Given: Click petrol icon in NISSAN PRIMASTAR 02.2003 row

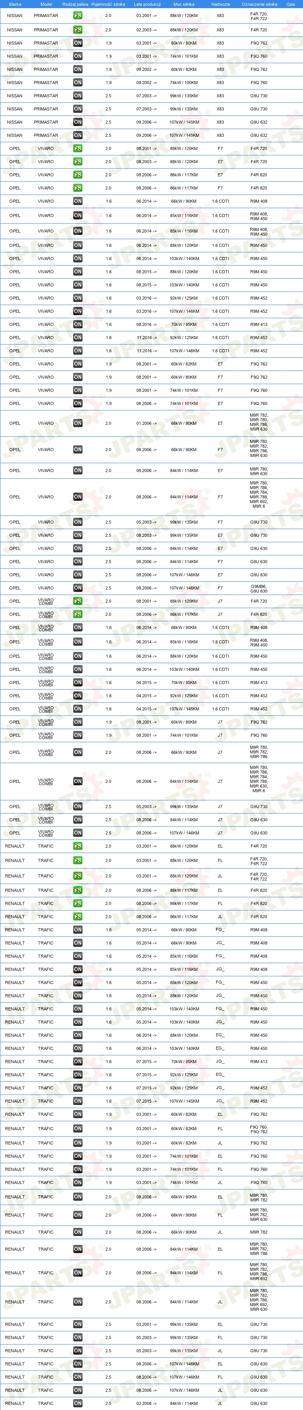Looking at the screenshot, I should tap(77, 29).
